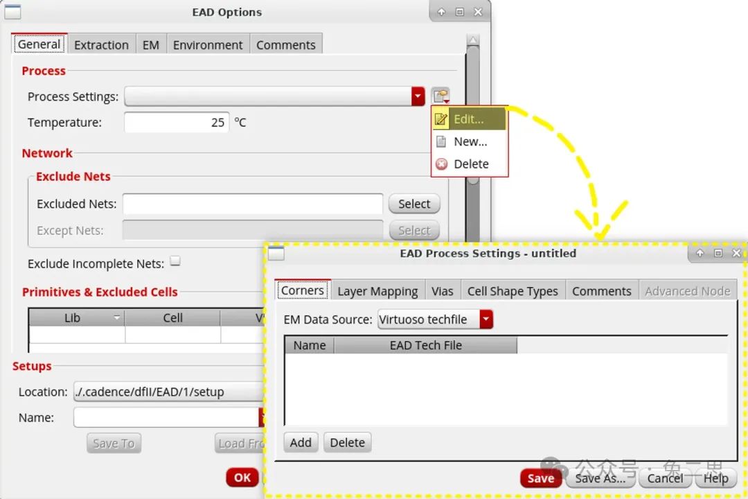
Task: Click the process settings edit icon button
Action: [440, 96]
